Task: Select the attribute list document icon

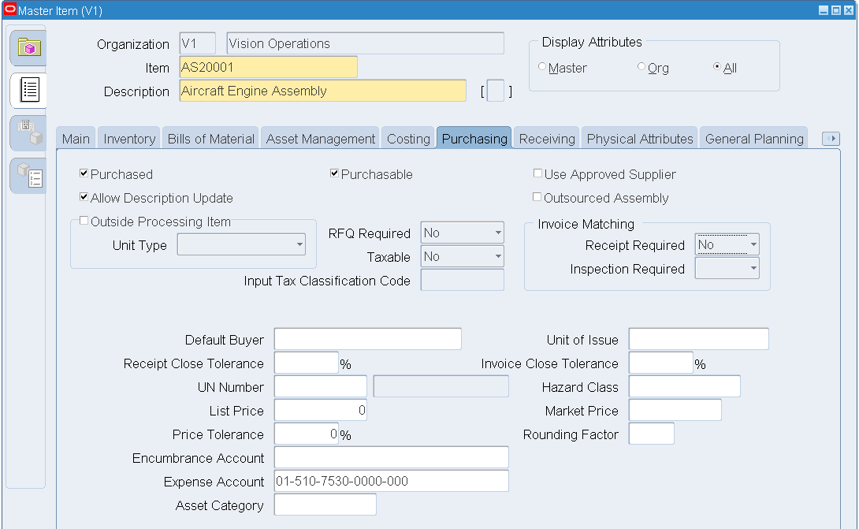Action: click(28, 90)
